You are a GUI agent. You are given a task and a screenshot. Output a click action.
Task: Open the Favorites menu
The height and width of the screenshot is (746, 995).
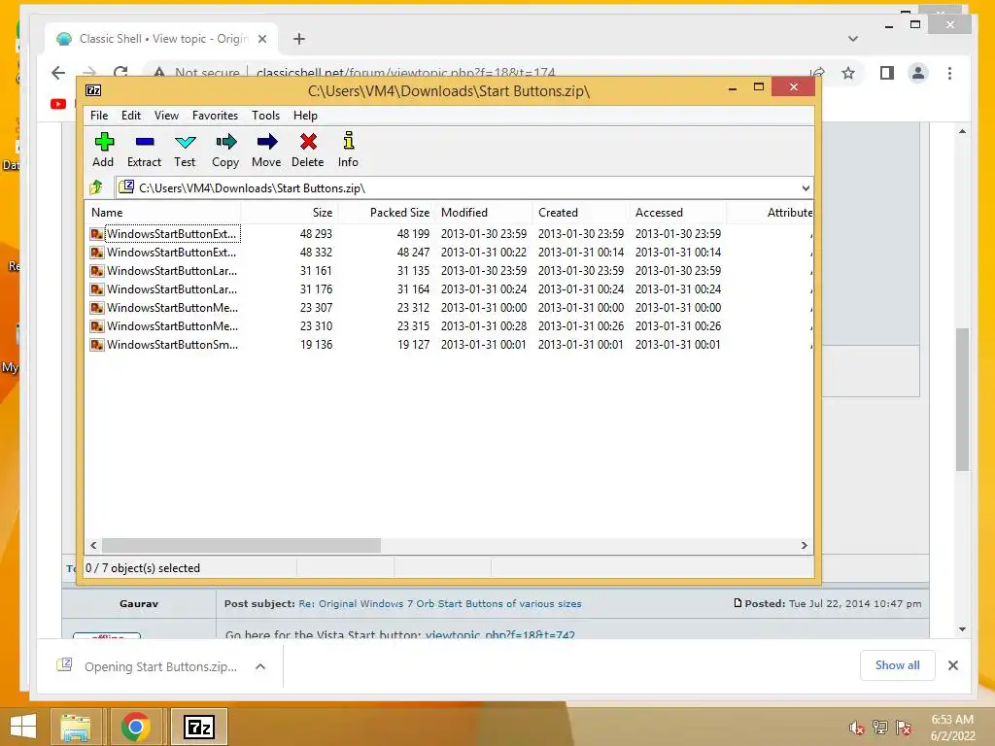(215, 116)
